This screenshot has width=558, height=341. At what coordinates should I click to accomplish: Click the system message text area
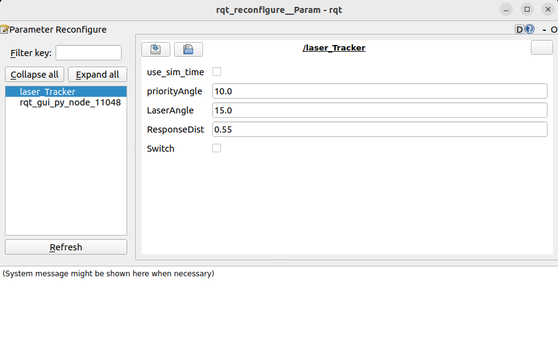tap(279, 303)
